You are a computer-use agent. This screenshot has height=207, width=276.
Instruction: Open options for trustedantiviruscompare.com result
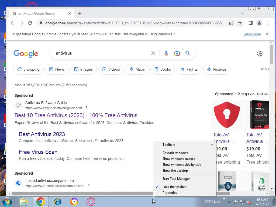[x=89, y=186]
